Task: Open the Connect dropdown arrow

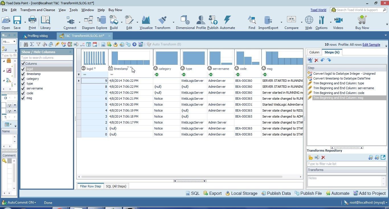Action: 79,22
